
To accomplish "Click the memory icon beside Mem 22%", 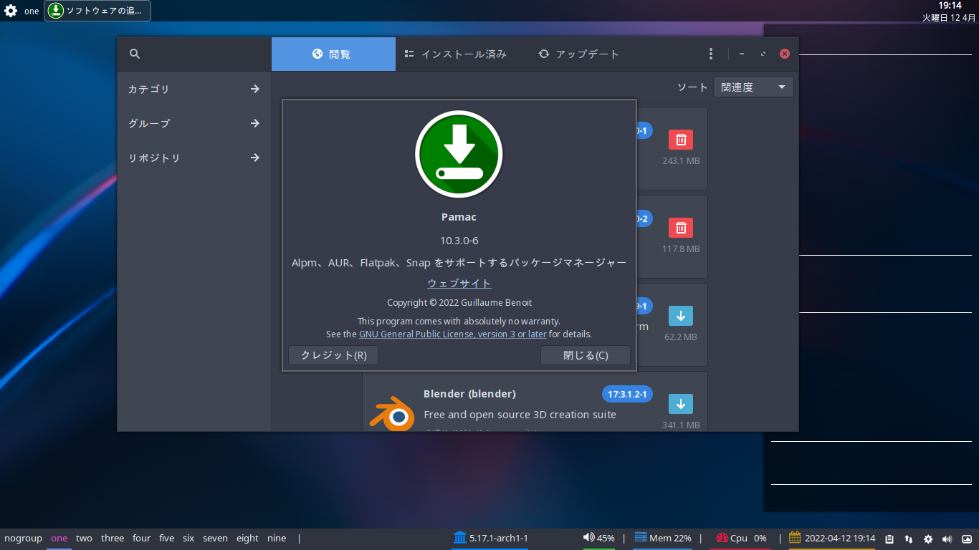I will click(x=641, y=537).
